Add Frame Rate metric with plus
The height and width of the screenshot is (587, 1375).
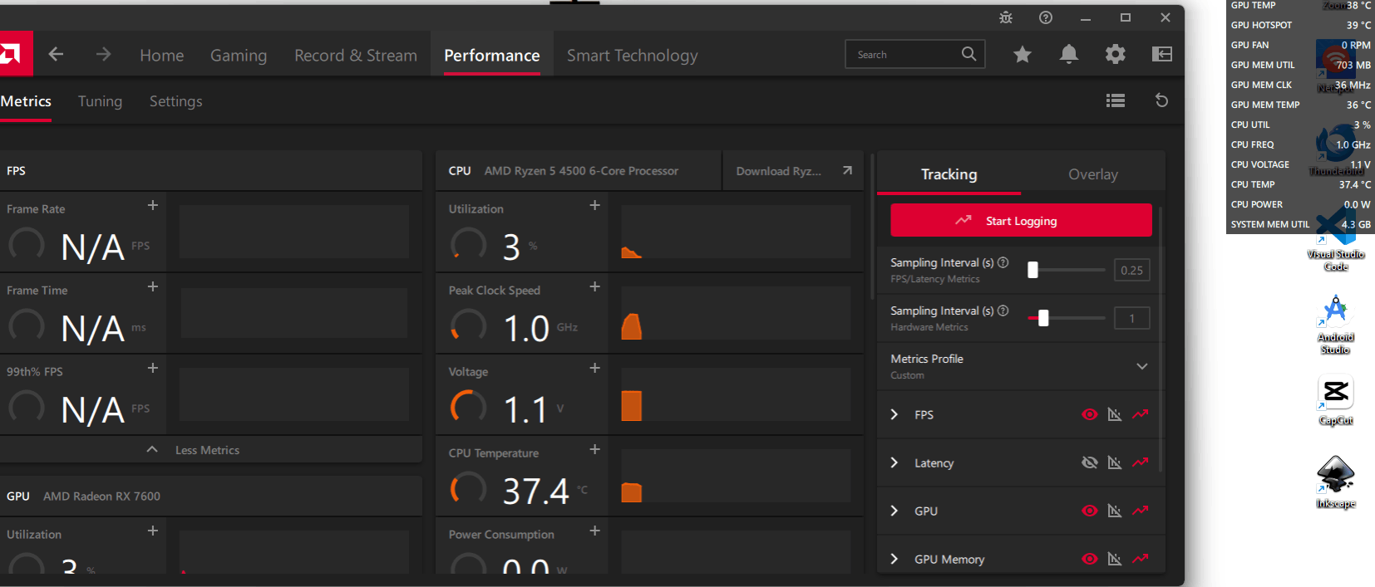(x=153, y=205)
